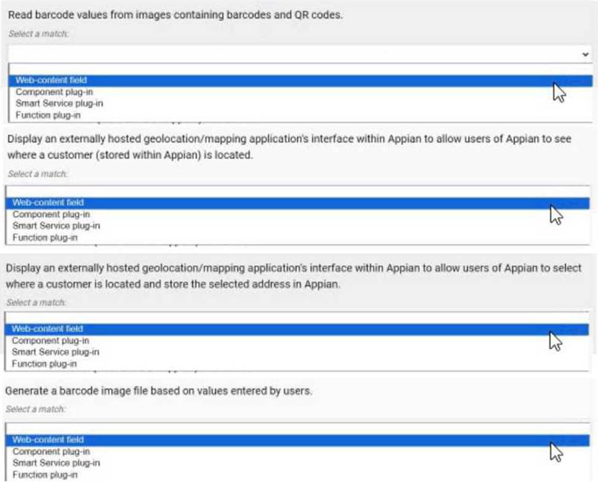Pick Function plug-in for store selected address question
Screen dimensions: 598x482
[x=297, y=364]
